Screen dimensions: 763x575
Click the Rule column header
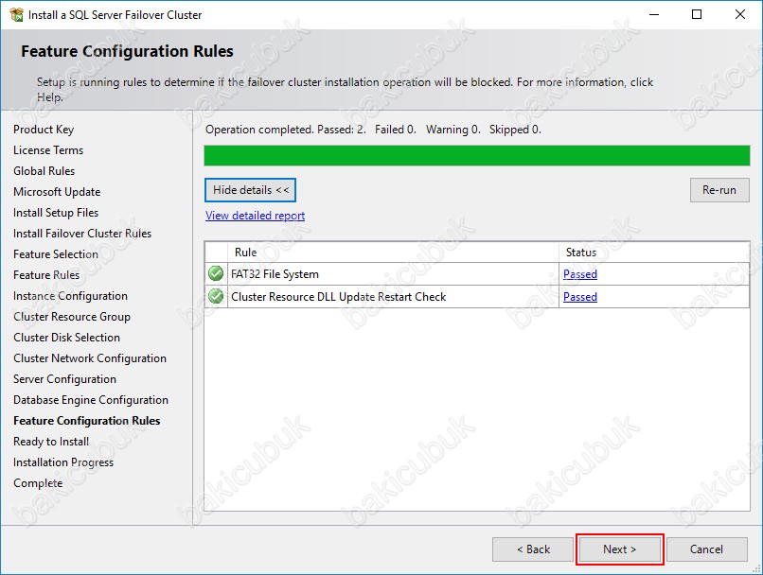tap(393, 253)
